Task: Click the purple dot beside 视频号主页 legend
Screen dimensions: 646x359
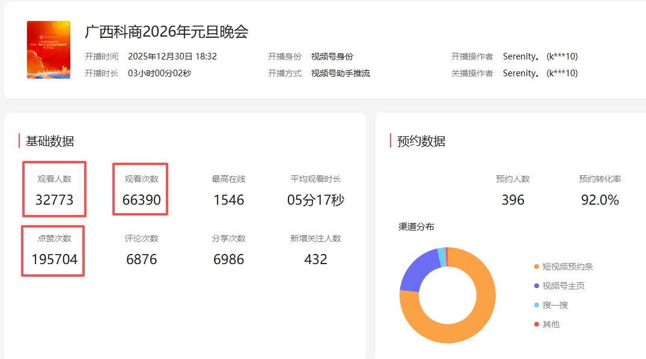Action: 537,286
